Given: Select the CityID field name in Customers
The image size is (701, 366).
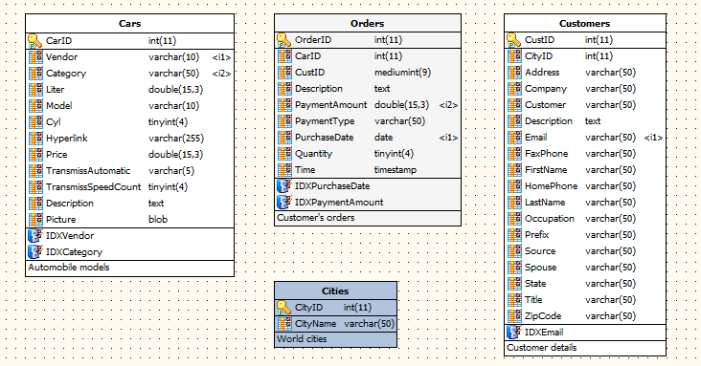Looking at the screenshot, I should [538, 56].
